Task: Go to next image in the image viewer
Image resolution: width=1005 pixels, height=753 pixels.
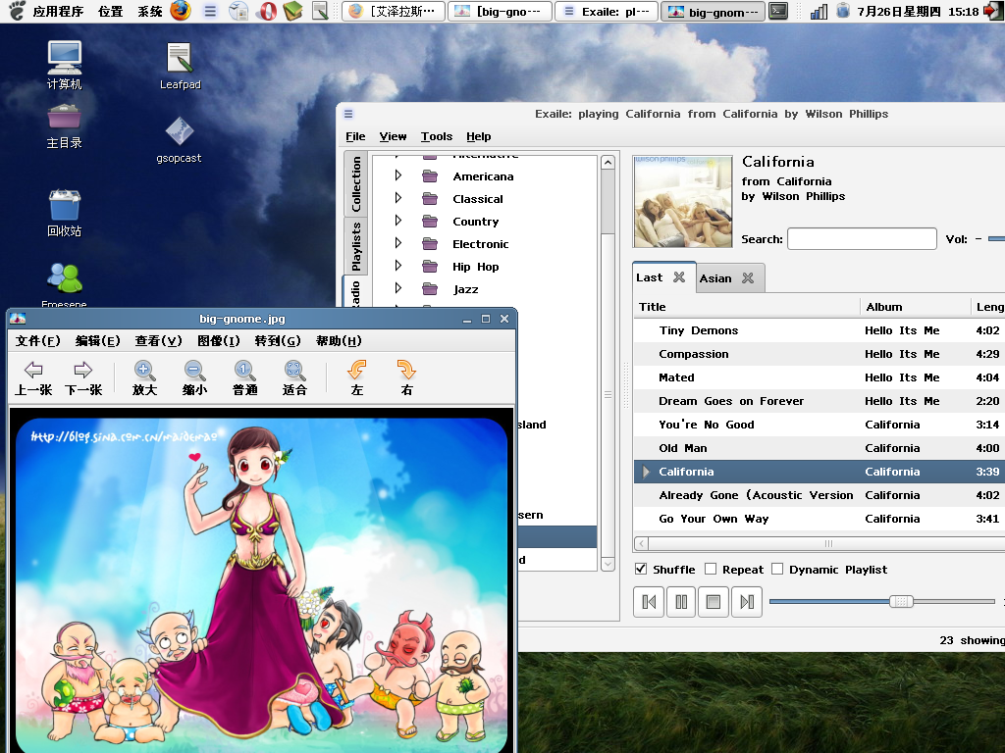Action: click(83, 377)
